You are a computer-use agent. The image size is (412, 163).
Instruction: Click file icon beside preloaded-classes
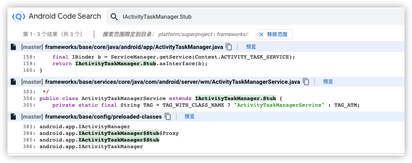(x=13, y=117)
